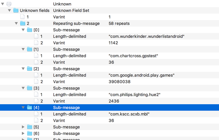Expand sub-message [6] disclosure triangle
The width and height of the screenshot is (219, 140).
(x=23, y=133)
